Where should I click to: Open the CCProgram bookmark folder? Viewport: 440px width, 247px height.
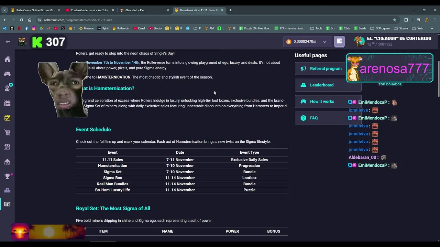click(x=380, y=28)
